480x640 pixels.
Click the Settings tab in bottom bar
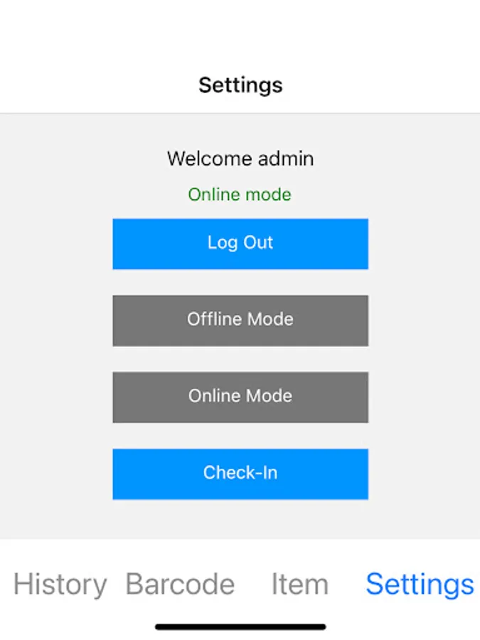(x=420, y=585)
